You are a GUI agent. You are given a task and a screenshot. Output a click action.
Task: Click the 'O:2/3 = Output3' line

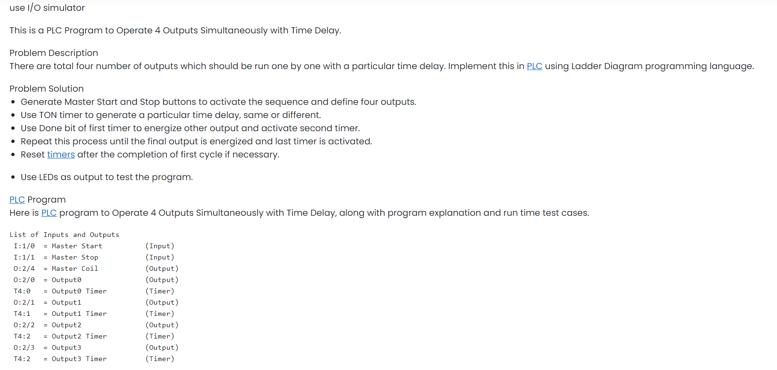(x=96, y=347)
